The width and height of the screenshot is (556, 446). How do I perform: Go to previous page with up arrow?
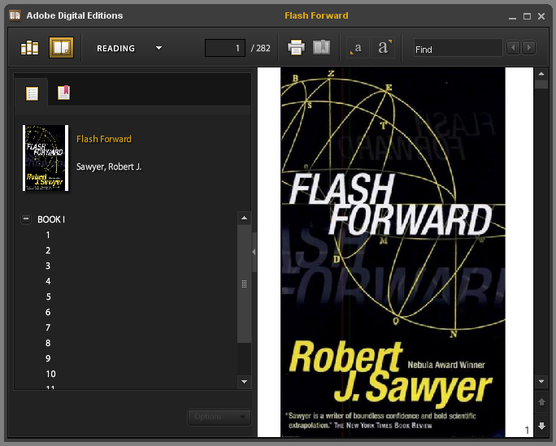542,401
